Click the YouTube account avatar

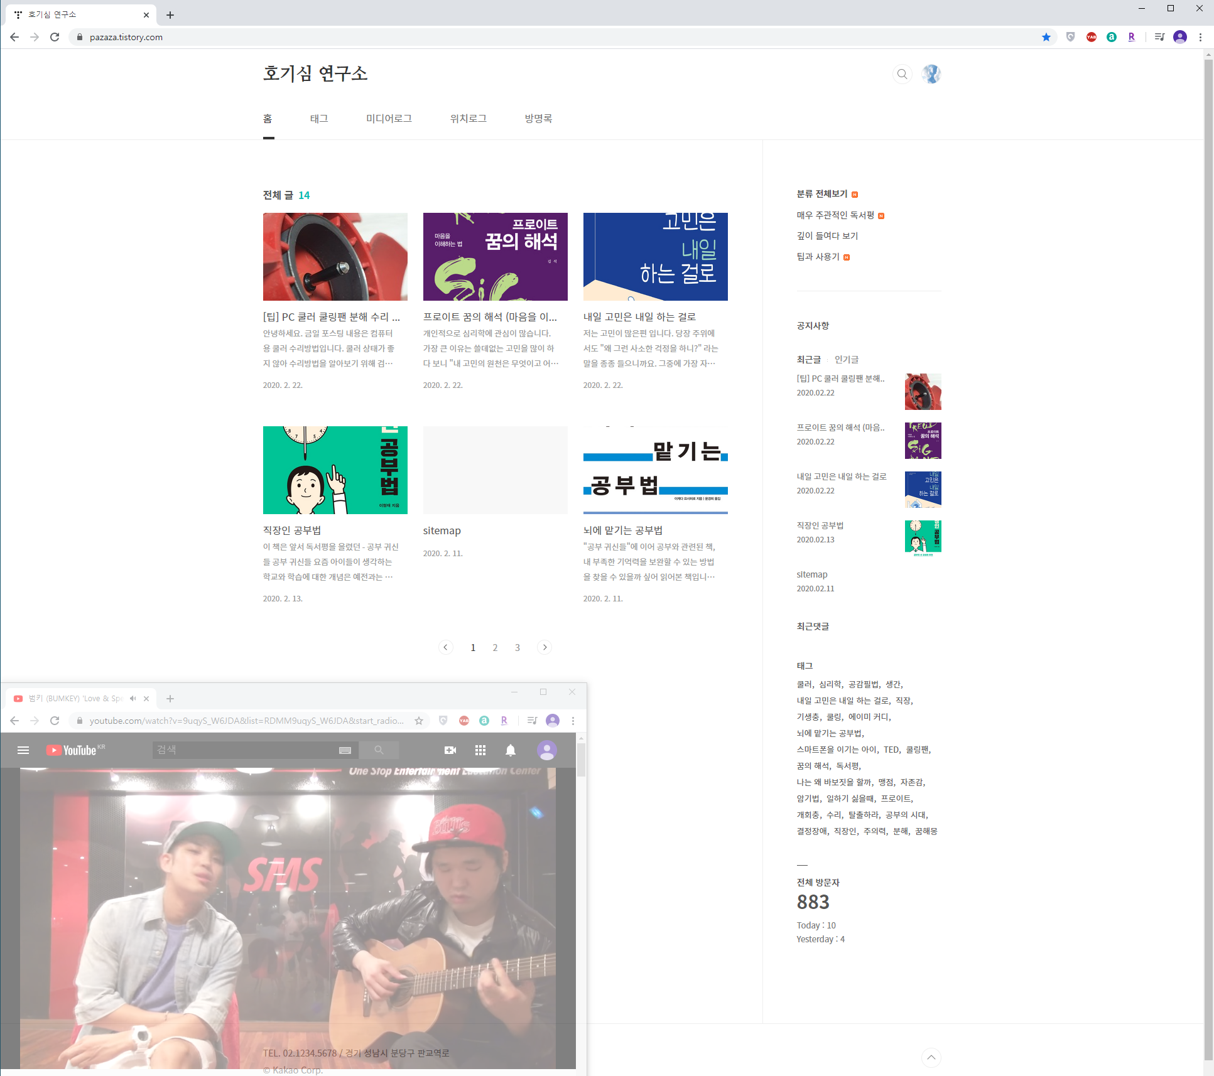(547, 750)
